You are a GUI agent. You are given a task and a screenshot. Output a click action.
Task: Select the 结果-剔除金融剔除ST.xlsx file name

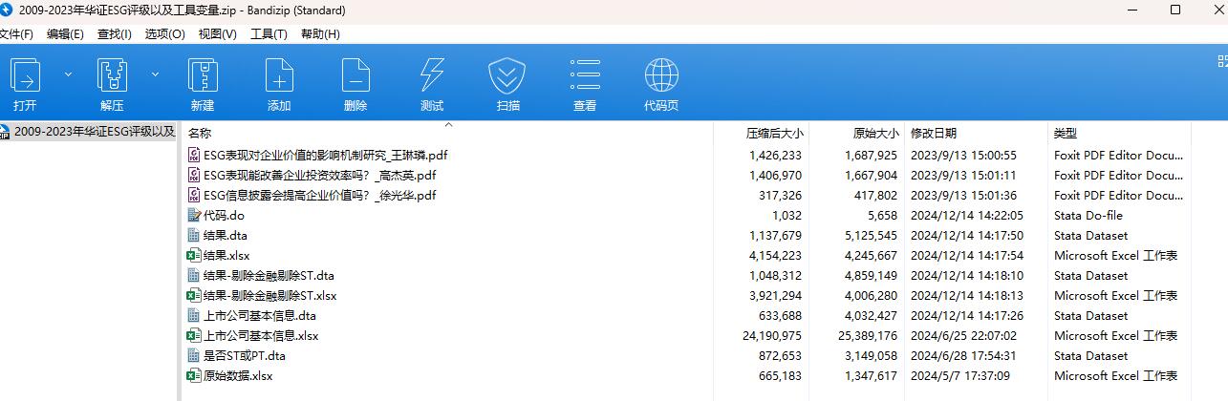(x=270, y=295)
